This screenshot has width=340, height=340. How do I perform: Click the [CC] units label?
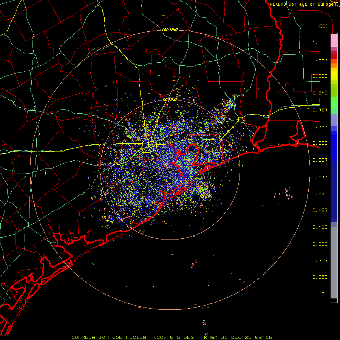323,26
